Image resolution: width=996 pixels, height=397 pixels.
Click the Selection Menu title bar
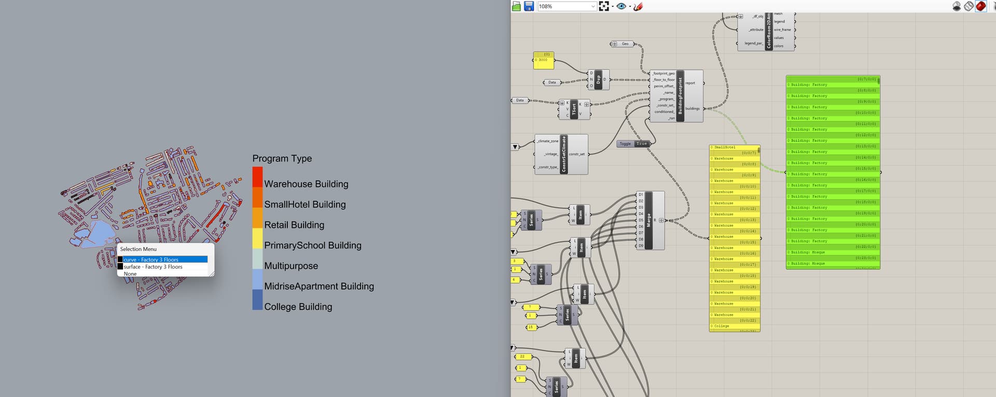pos(165,249)
